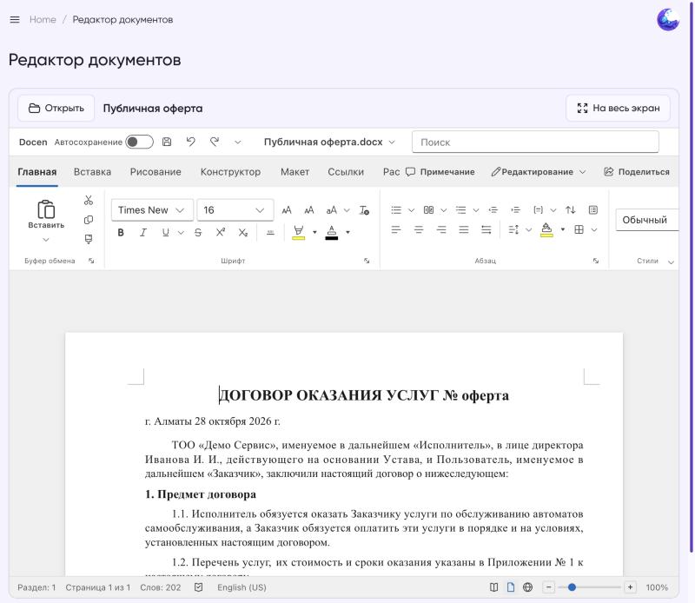Open font dialog launcher in Шрифт

point(367,261)
